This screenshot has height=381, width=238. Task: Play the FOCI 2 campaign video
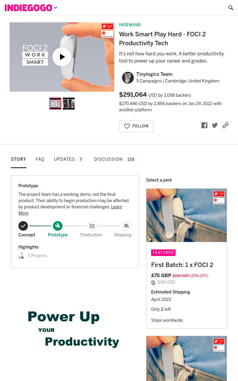62,57
